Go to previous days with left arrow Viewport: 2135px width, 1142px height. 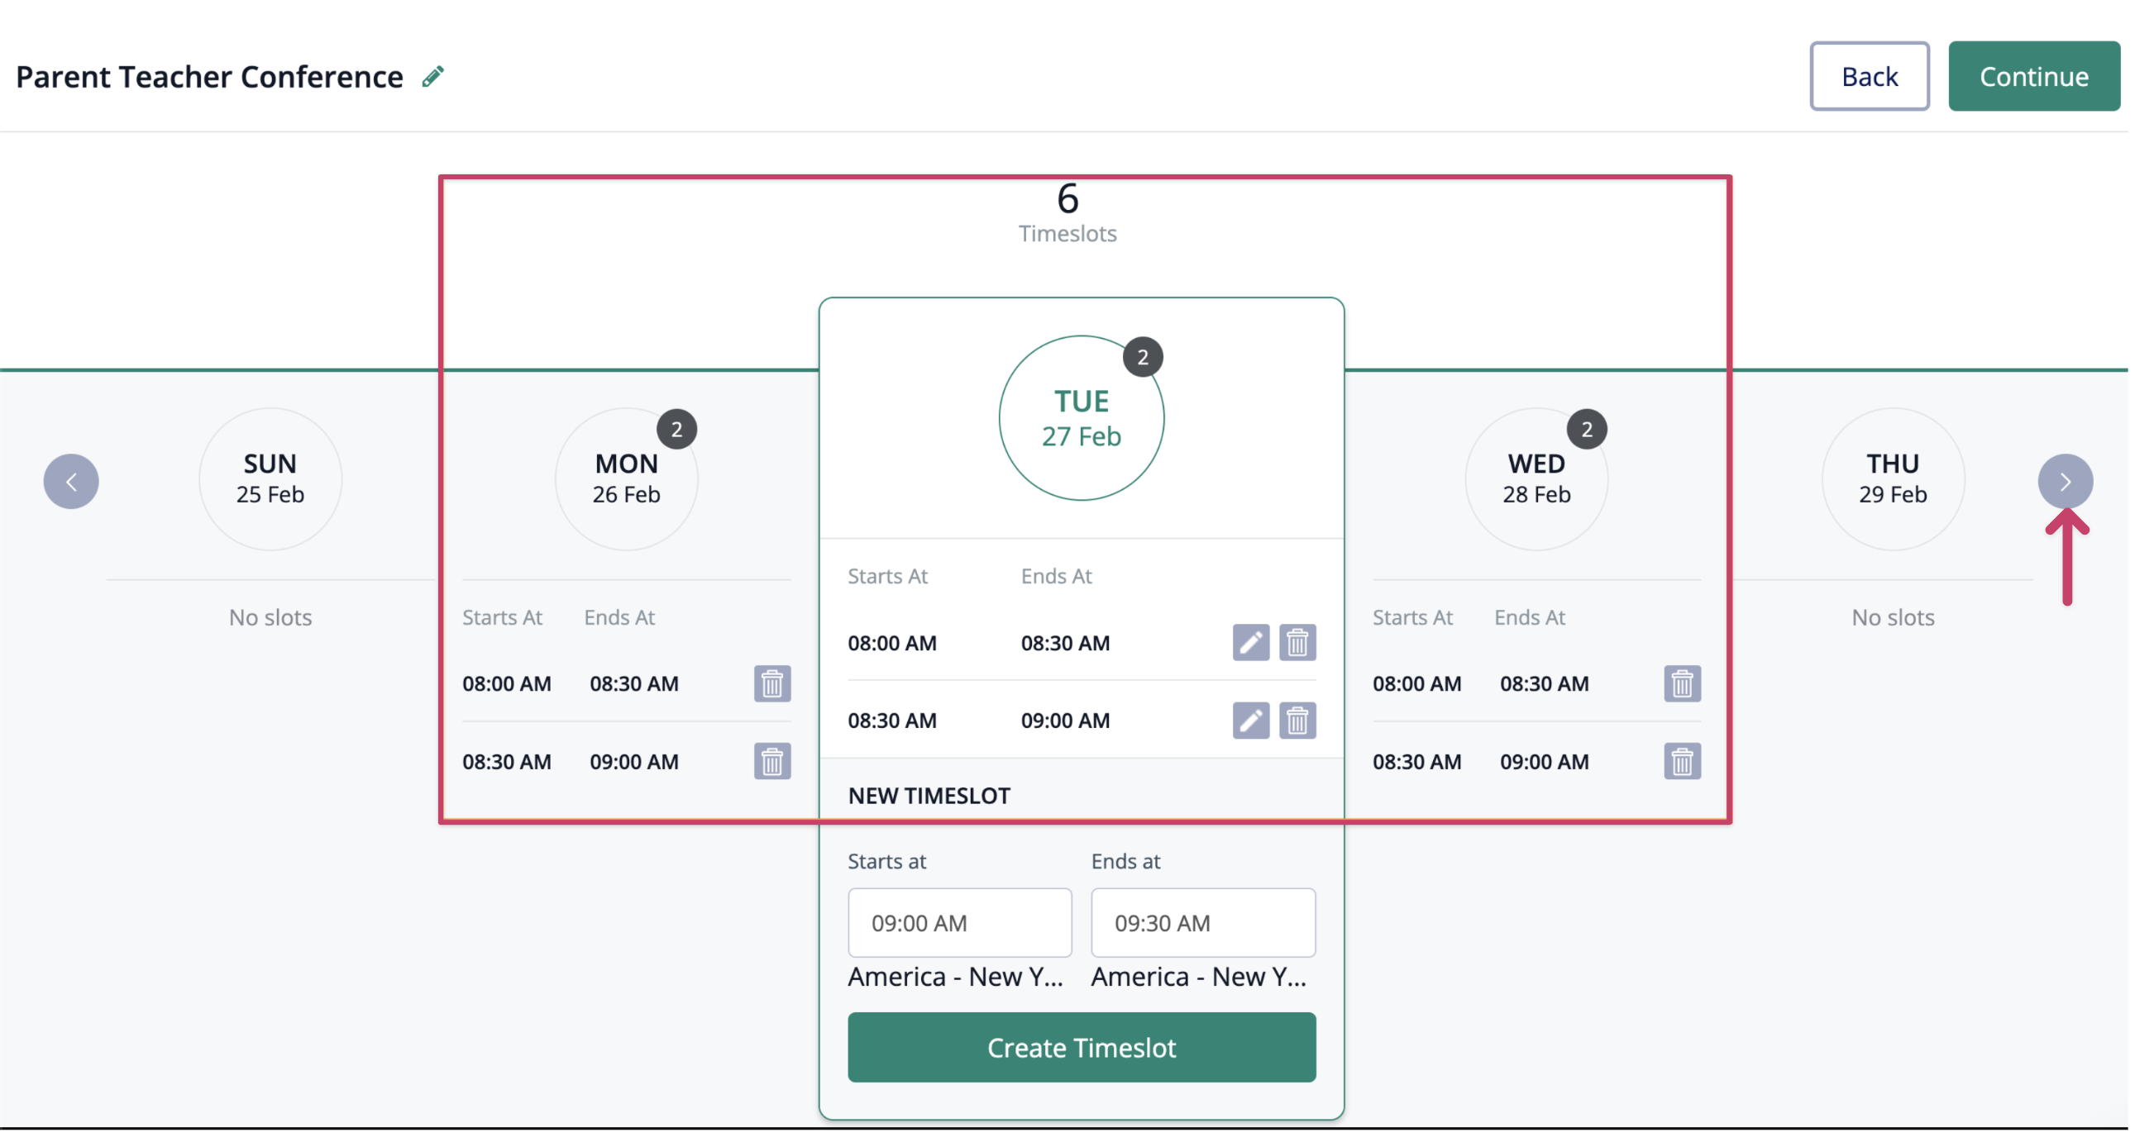pos(71,481)
